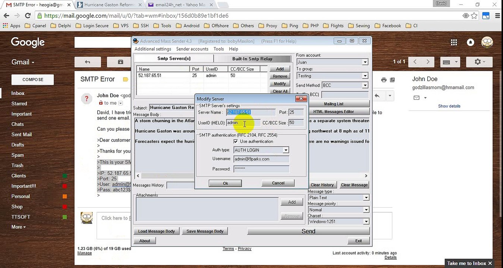Expand More labels in Gmail sidebar
This screenshot has height=268, width=503.
tap(19, 227)
